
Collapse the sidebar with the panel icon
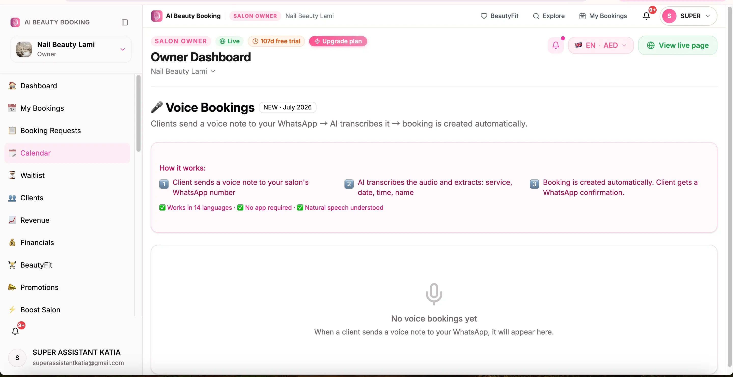point(125,22)
